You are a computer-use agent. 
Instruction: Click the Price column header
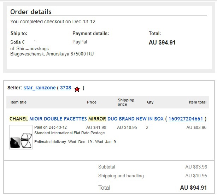92,102
